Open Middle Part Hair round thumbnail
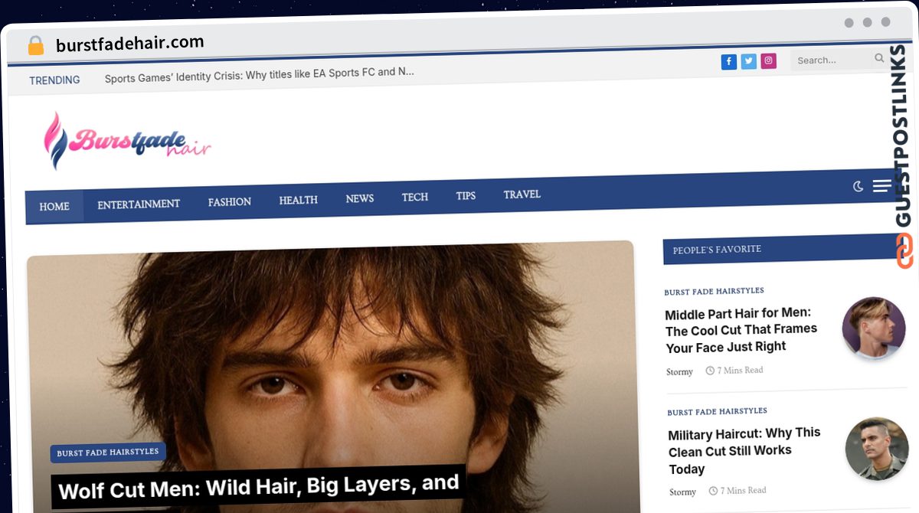 874,328
